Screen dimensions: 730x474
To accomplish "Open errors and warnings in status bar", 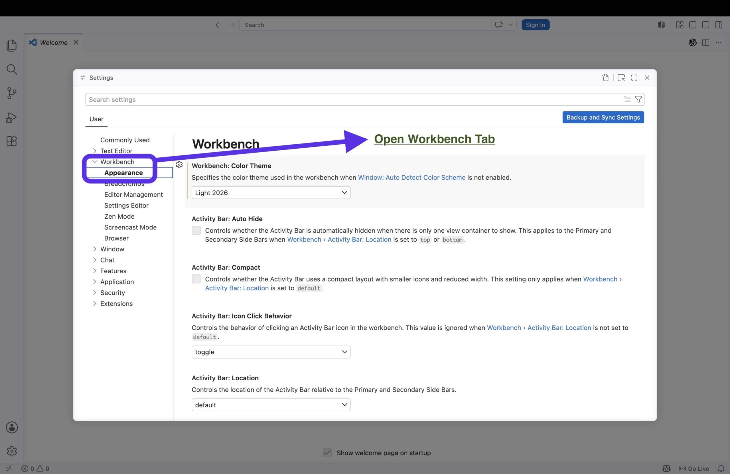I will [35, 469].
